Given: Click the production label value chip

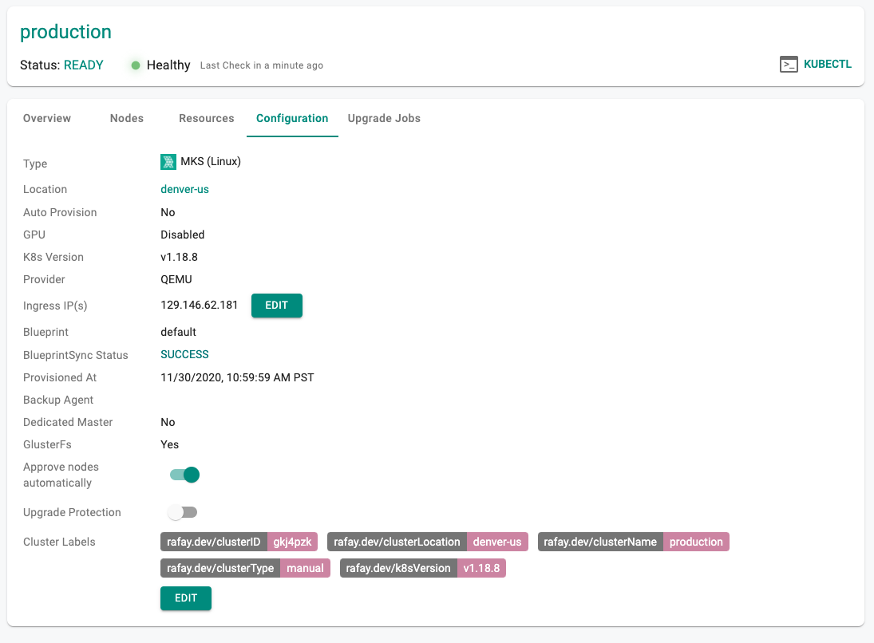Looking at the screenshot, I should pos(696,542).
